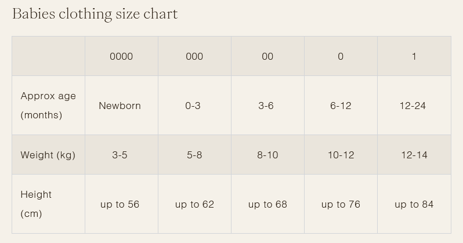
Task: Select the 0000 size column header
Action: (121, 56)
